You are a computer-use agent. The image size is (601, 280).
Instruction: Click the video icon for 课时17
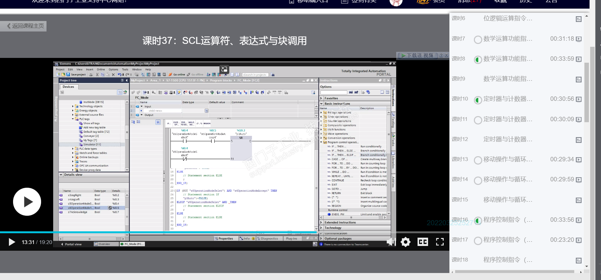[579, 240]
